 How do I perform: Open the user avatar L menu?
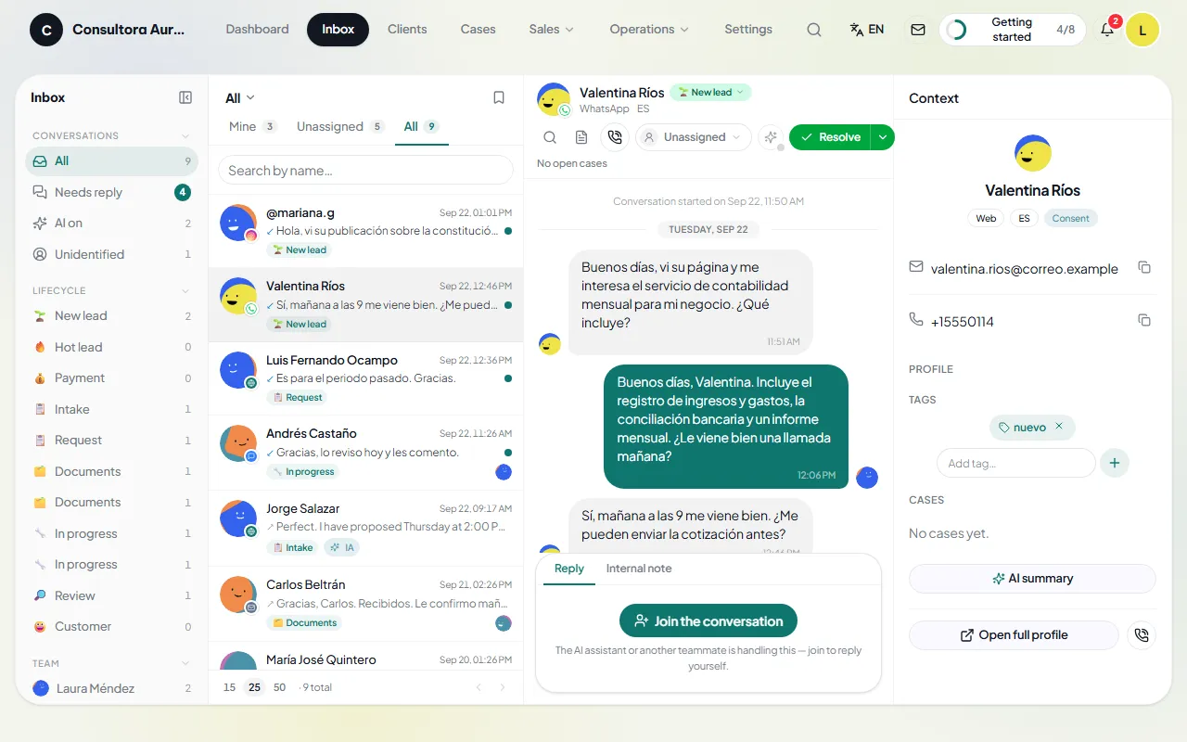tap(1142, 30)
